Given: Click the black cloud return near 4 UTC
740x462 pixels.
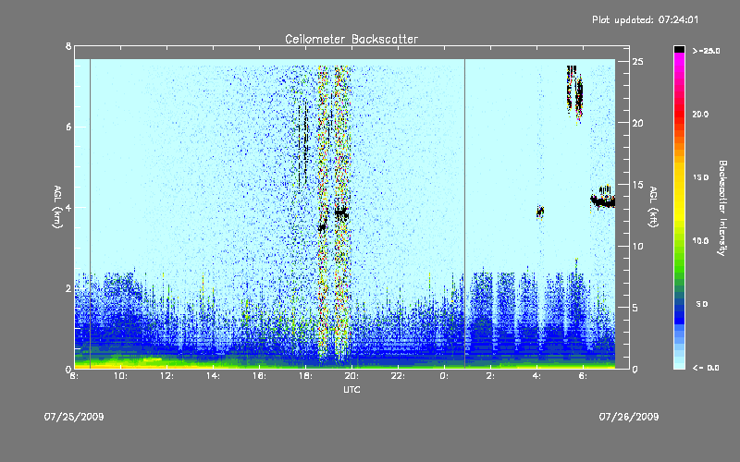Looking at the screenshot, I should 540,212.
